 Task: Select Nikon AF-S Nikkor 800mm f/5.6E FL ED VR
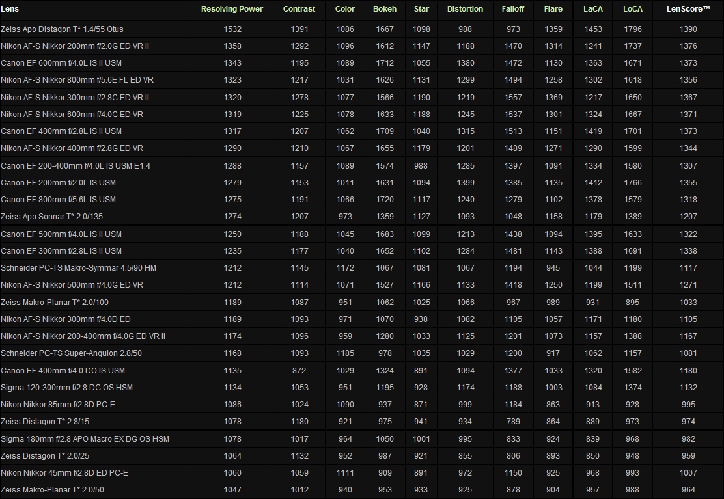tap(77, 80)
